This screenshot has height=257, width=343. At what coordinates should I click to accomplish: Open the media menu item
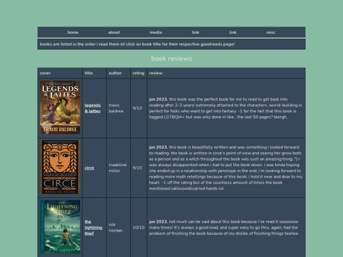point(156,32)
